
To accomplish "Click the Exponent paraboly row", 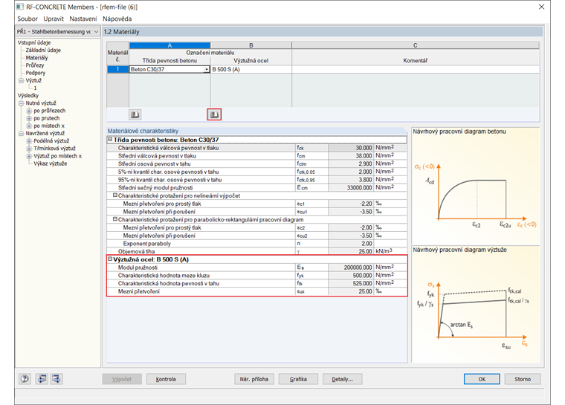I will 257,243.
